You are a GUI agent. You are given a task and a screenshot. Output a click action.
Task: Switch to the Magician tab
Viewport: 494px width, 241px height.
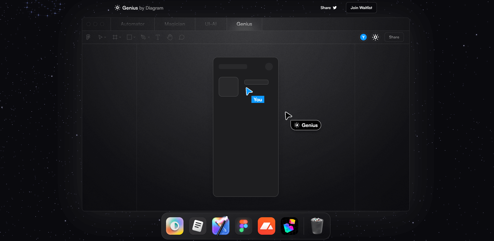click(174, 24)
